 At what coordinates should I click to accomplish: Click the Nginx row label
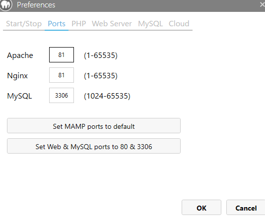pos(17,76)
